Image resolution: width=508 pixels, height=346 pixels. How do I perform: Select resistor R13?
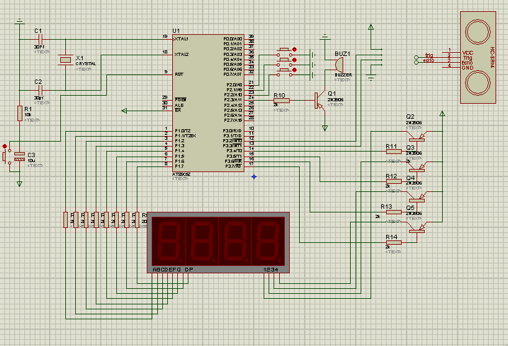coord(394,212)
